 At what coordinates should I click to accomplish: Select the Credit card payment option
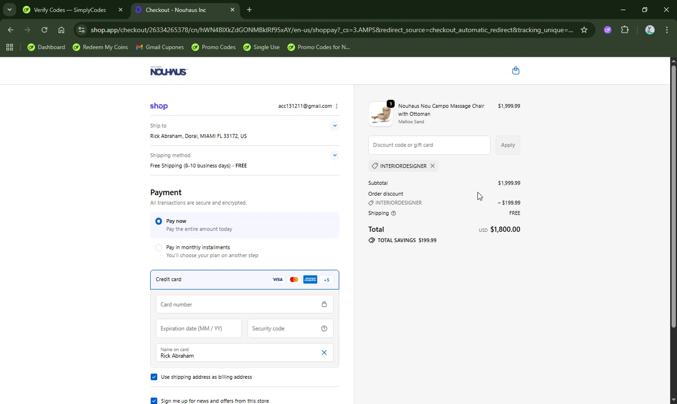(x=244, y=280)
